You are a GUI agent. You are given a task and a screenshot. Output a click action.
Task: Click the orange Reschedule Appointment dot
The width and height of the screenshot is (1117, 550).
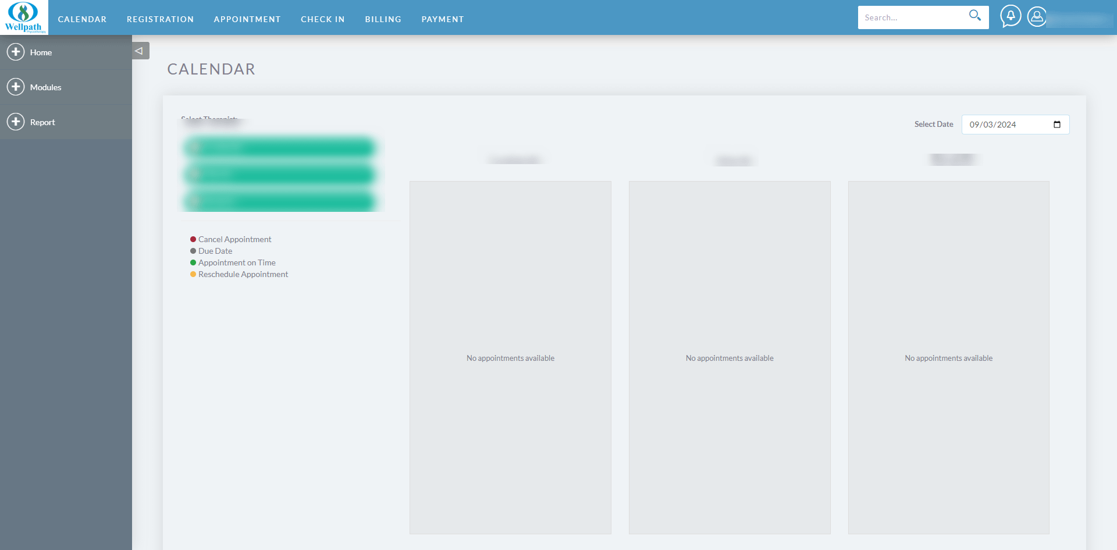pyautogui.click(x=193, y=274)
